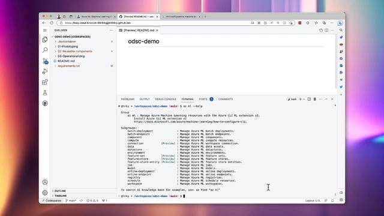Expand the Timeline section
The image size is (384, 216).
click(x=83, y=196)
